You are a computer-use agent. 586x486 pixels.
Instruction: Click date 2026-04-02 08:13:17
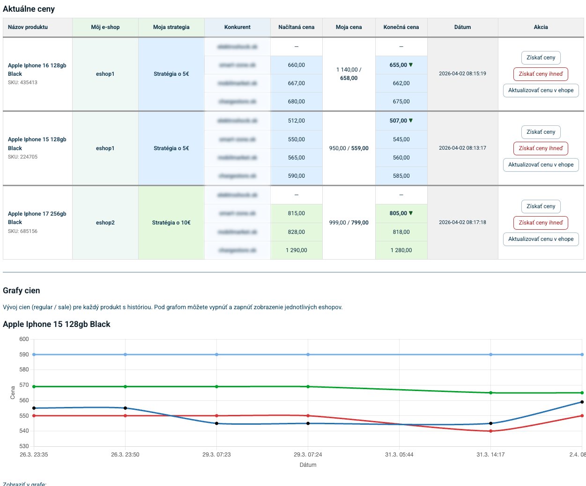pos(462,148)
